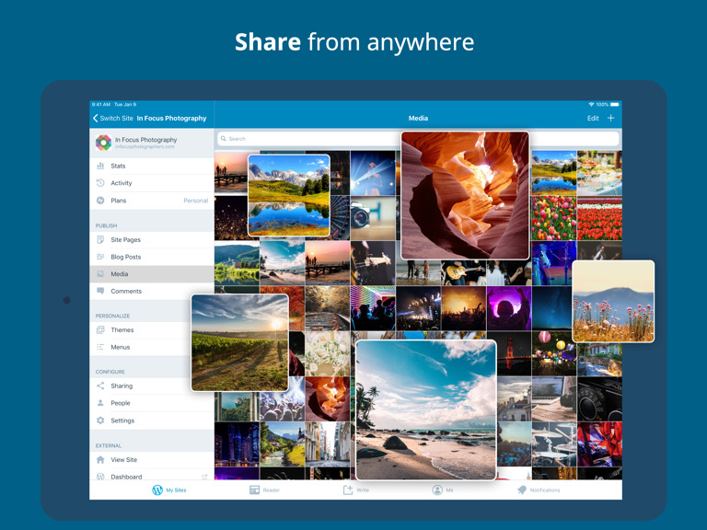Tap the Comments speech bubble icon
Viewport: 707px width, 530px height.
point(100,291)
